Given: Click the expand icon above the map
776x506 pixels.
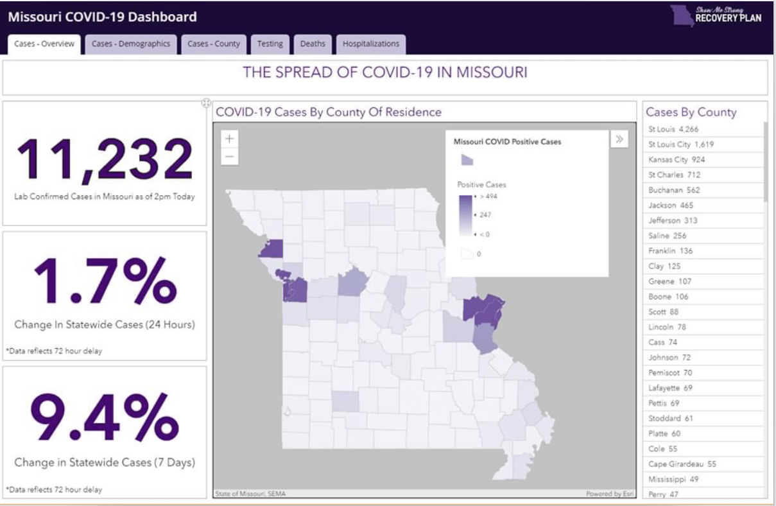Looking at the screenshot, I should 206,103.
